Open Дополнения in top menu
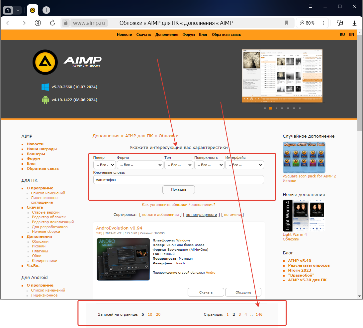The height and width of the screenshot is (328, 363). pos(167,34)
